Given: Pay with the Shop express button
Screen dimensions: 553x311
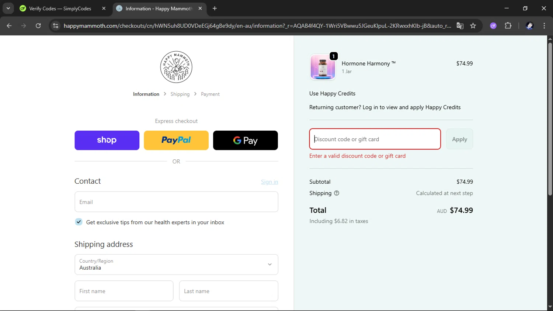Looking at the screenshot, I should 107,140.
